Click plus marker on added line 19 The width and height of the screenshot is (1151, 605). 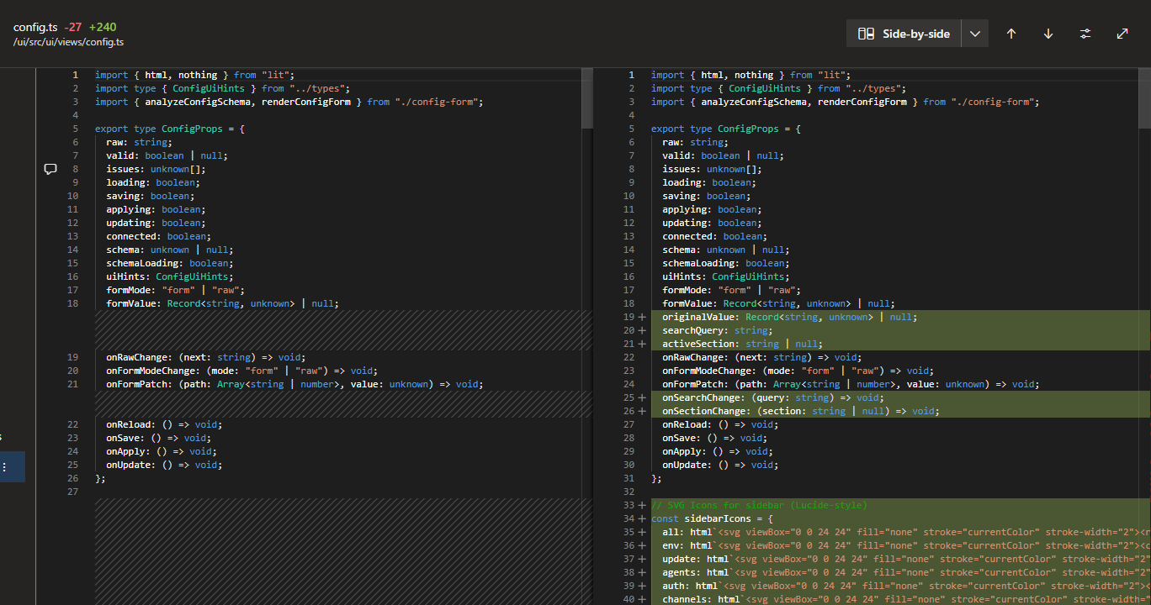point(642,317)
